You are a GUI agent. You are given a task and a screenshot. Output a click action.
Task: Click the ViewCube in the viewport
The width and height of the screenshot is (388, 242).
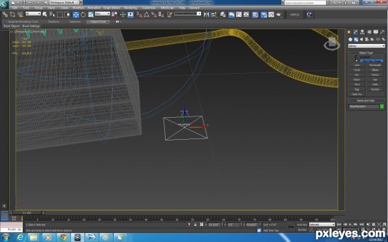point(332,43)
